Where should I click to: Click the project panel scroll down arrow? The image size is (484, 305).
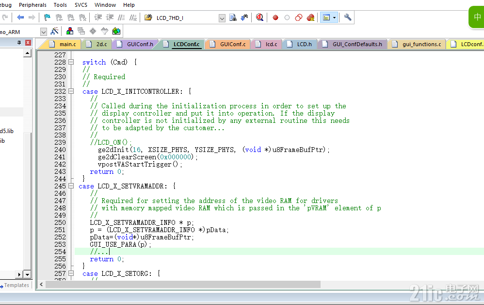pyautogui.click(x=28, y=274)
